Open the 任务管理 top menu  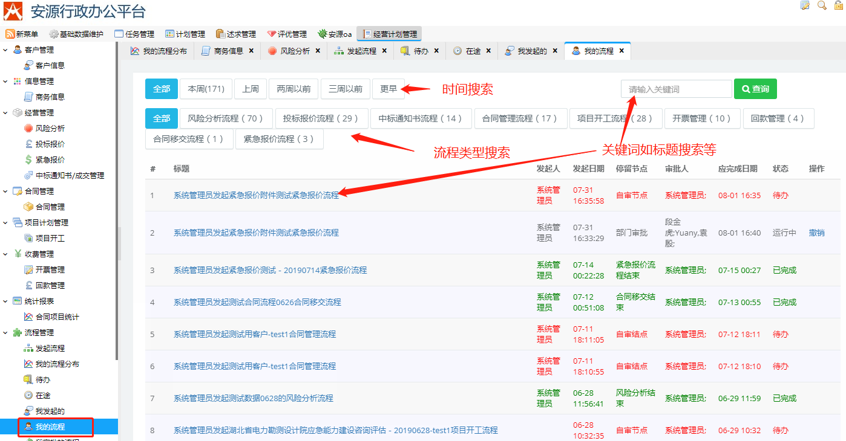[x=134, y=34]
